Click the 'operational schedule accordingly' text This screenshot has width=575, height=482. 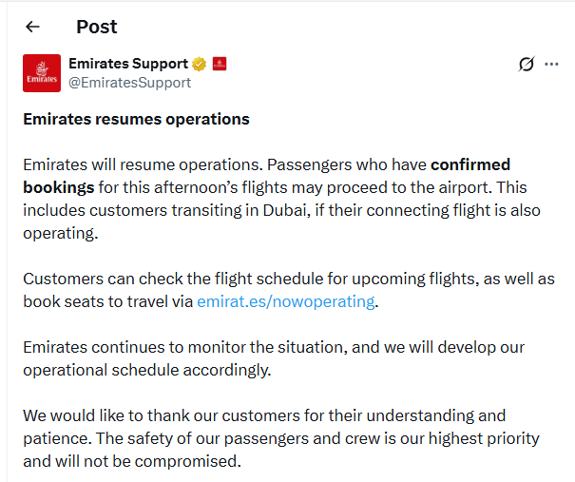click(146, 371)
